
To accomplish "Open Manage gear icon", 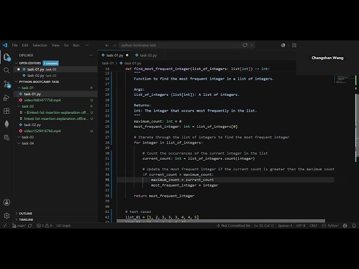I will tap(7, 216).
